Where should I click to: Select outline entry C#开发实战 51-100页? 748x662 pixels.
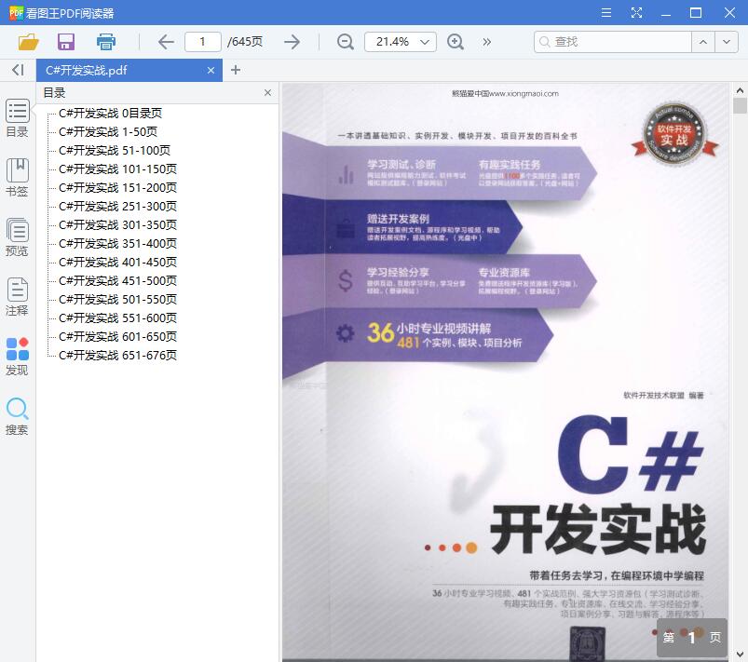point(115,150)
